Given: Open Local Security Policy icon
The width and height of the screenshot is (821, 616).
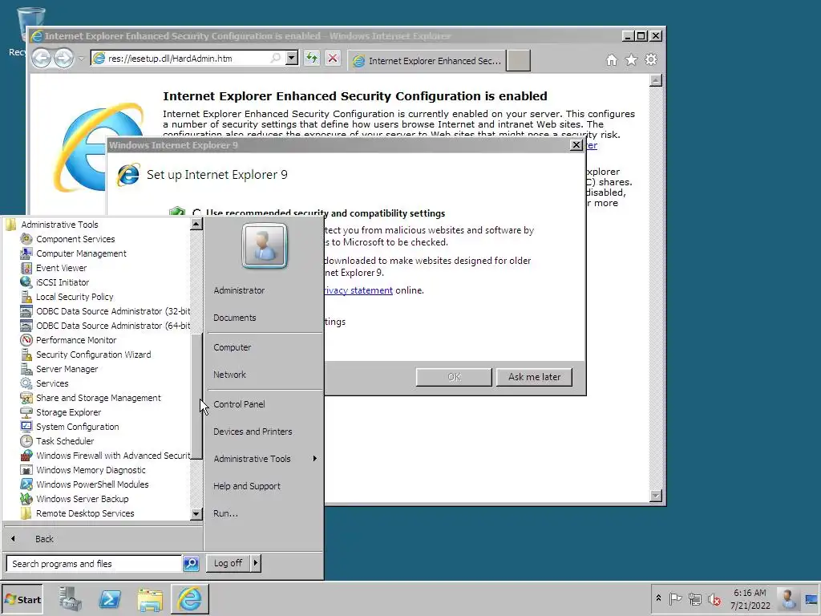Looking at the screenshot, I should pyautogui.click(x=26, y=297).
